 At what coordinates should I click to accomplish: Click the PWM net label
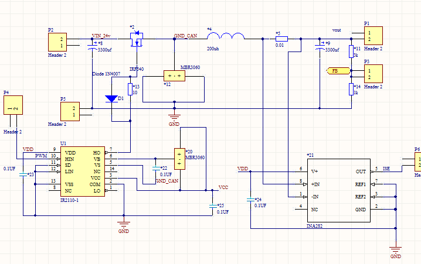(41, 156)
